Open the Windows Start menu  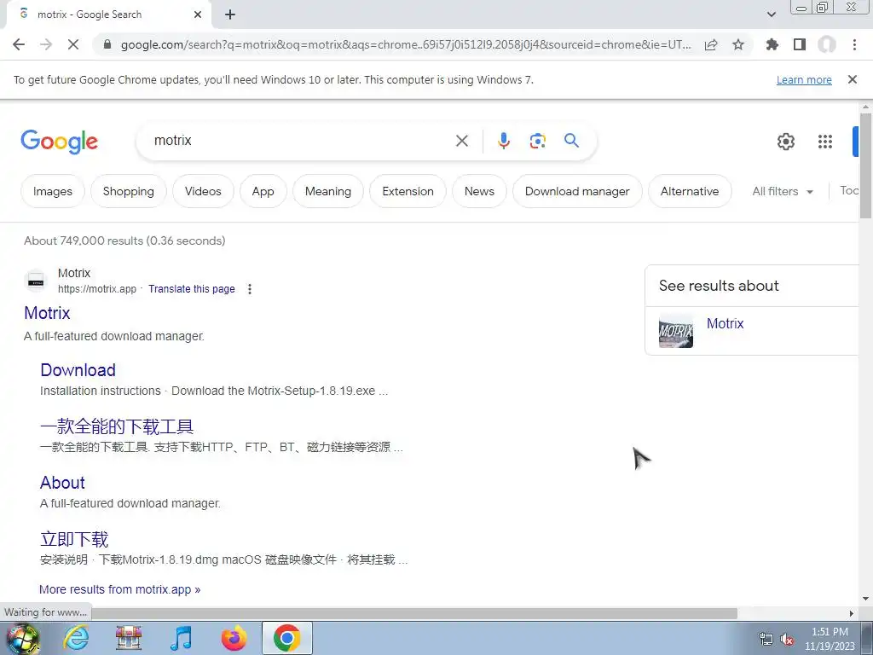(x=22, y=638)
